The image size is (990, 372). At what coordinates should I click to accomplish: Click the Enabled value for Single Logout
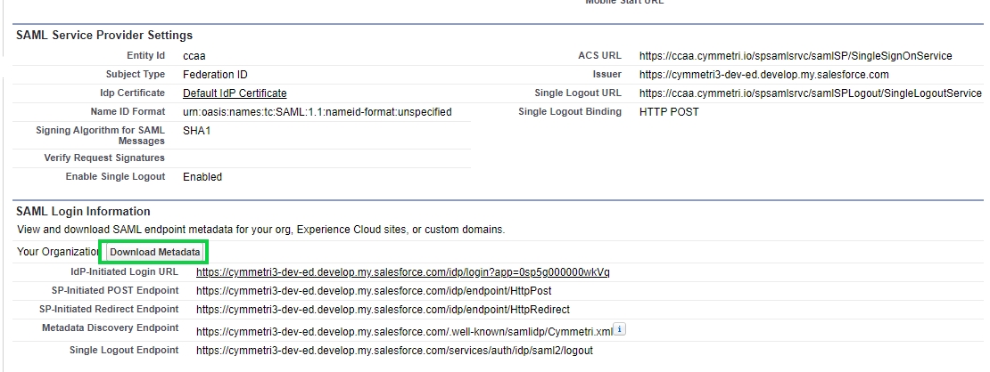pos(202,177)
